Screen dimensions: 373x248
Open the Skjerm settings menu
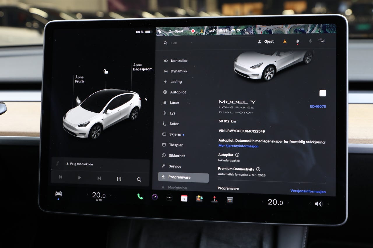point(173,134)
